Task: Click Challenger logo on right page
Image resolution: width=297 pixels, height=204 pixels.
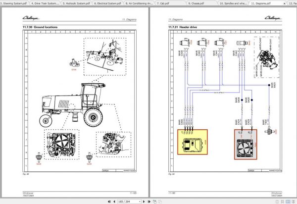Action: [x=273, y=18]
